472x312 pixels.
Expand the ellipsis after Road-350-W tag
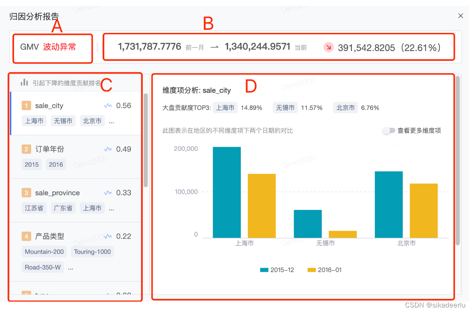71,268
